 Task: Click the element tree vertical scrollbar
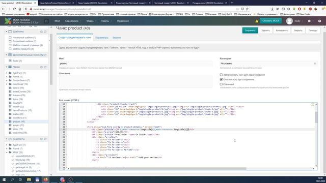point(51,59)
